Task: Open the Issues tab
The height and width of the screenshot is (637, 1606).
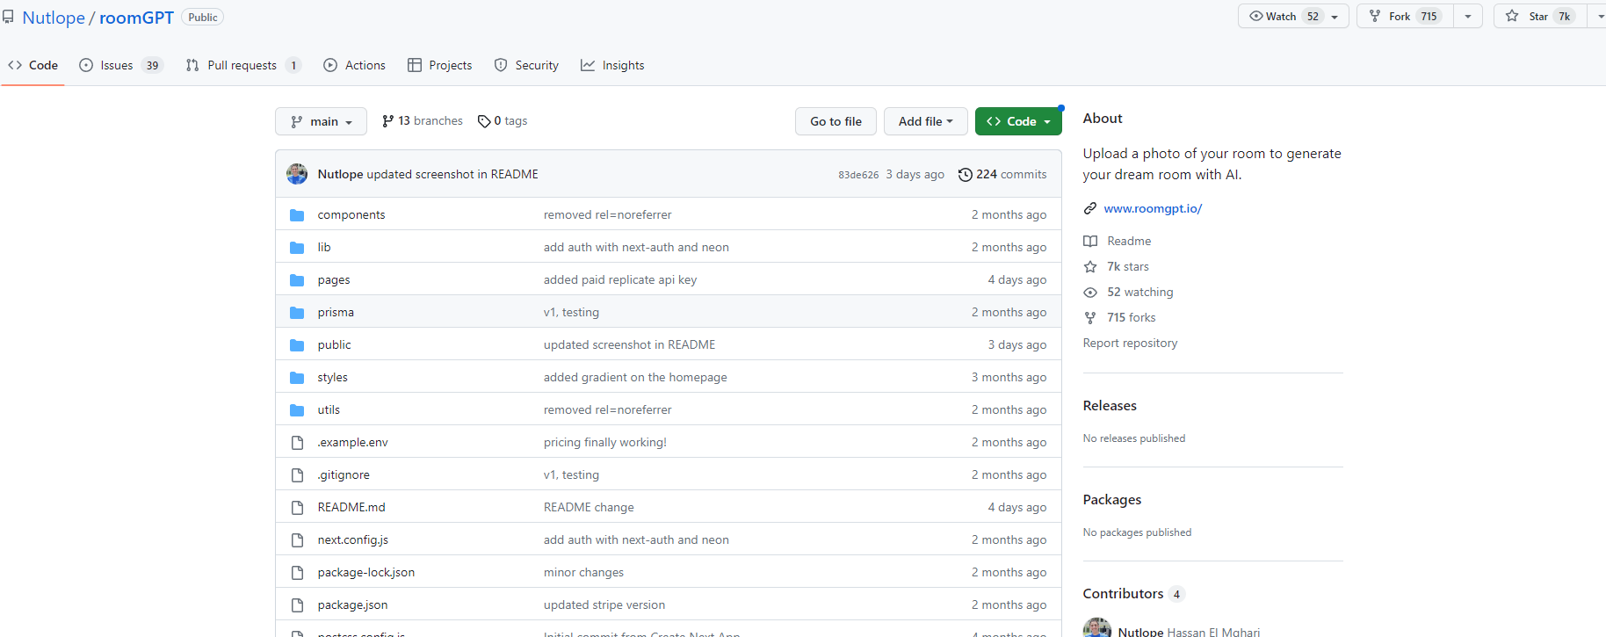Action: click(x=120, y=65)
